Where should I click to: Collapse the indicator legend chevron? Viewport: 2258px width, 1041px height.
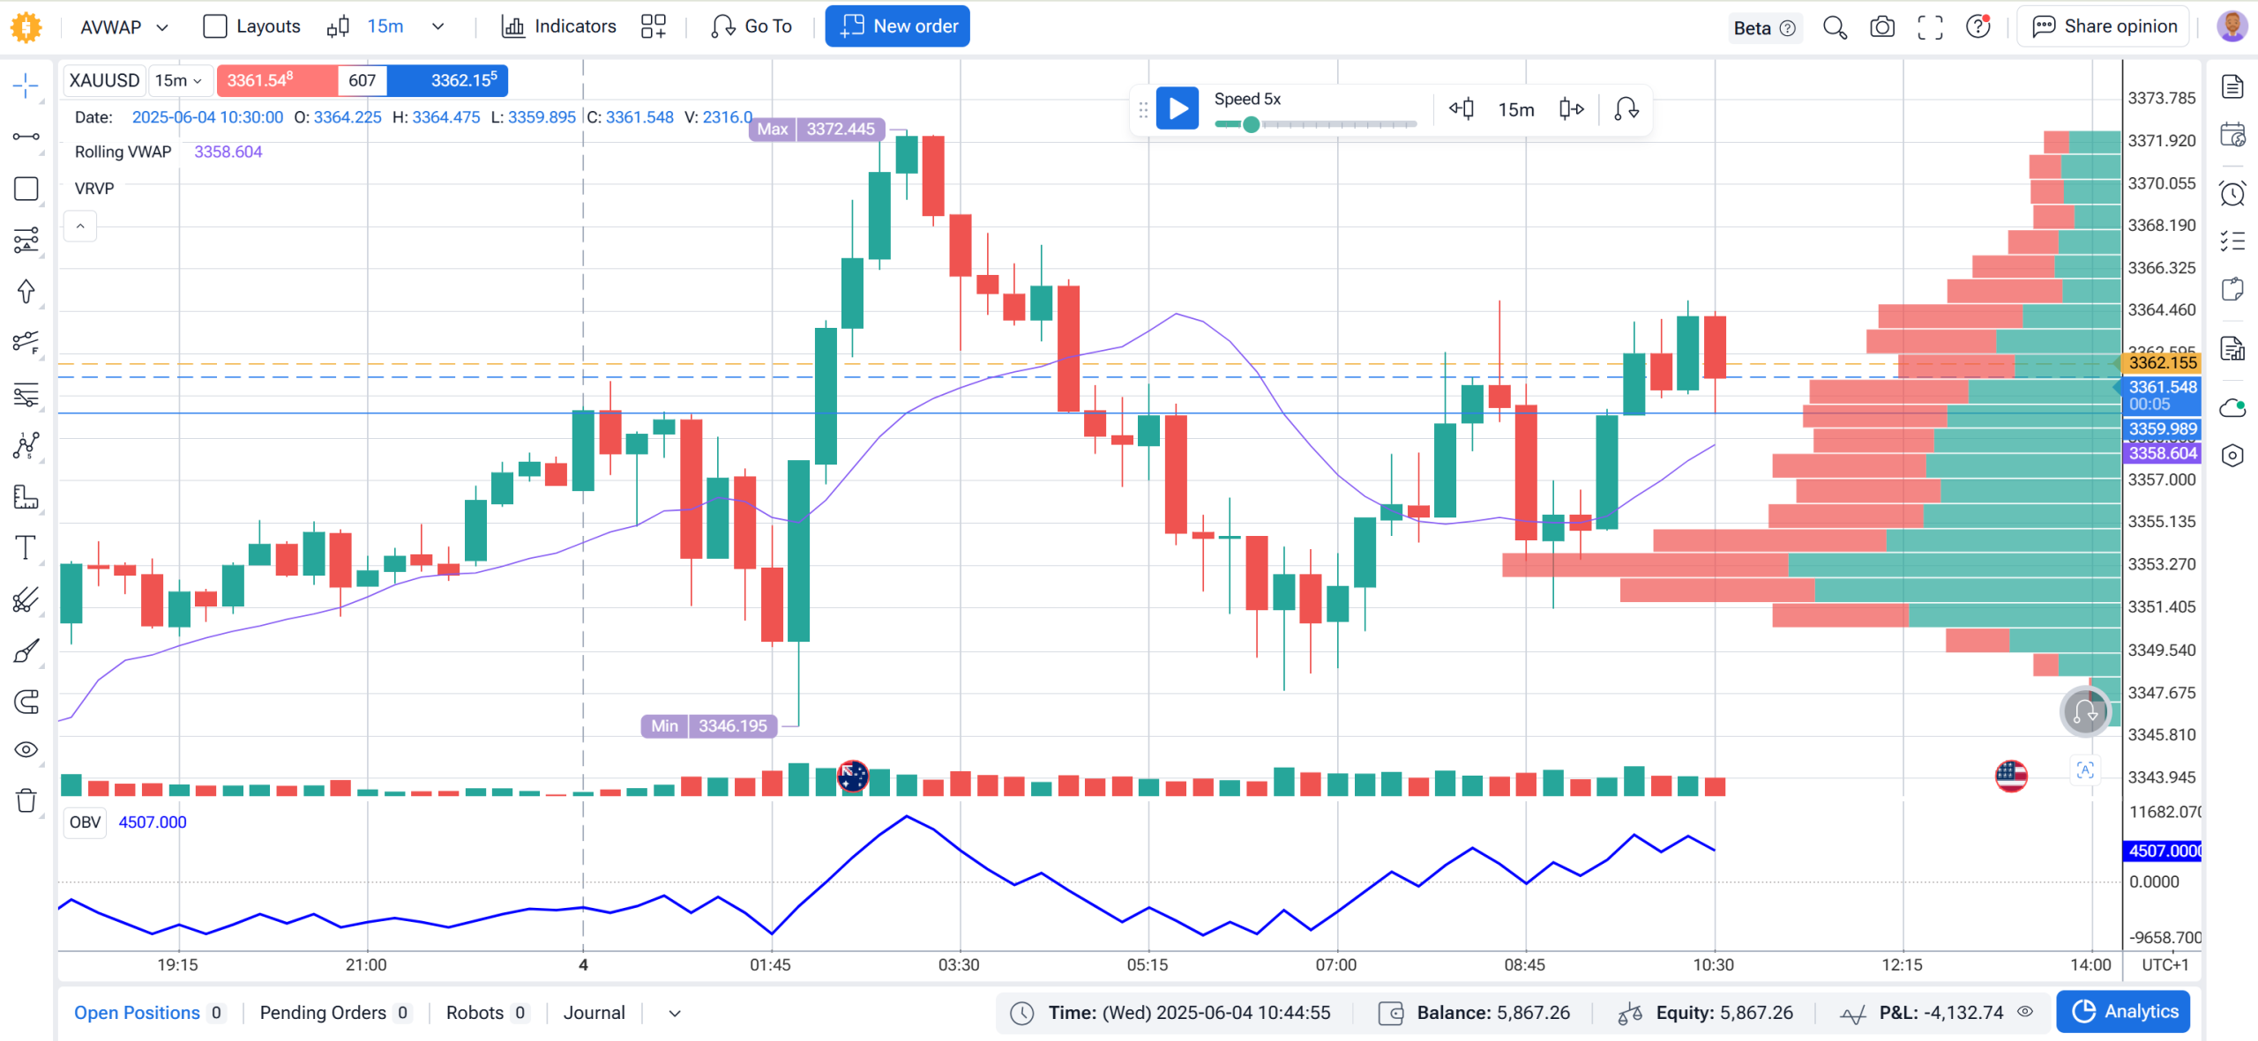80,227
